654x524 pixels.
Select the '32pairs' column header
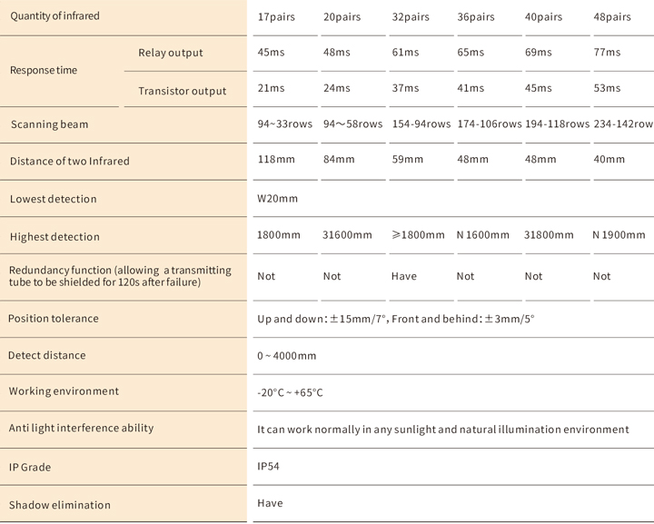[x=411, y=17]
